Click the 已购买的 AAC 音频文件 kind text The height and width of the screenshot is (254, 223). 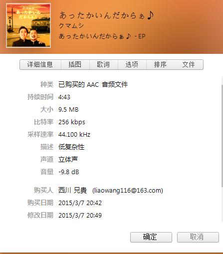point(93,84)
